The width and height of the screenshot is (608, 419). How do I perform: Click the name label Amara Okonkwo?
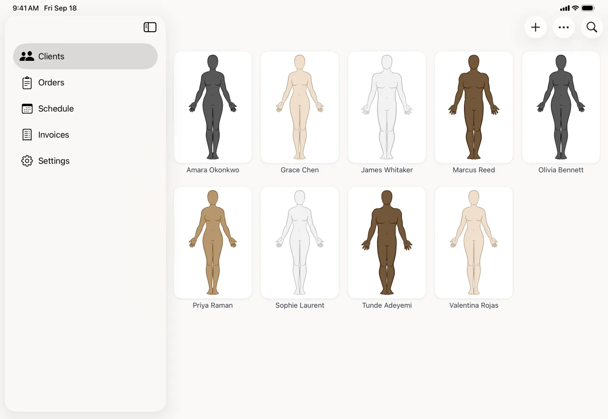pyautogui.click(x=213, y=170)
